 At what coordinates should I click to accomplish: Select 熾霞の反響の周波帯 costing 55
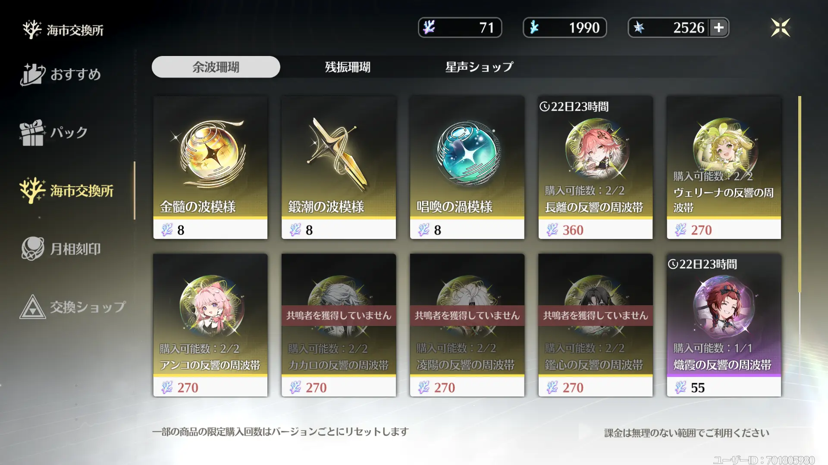724,325
